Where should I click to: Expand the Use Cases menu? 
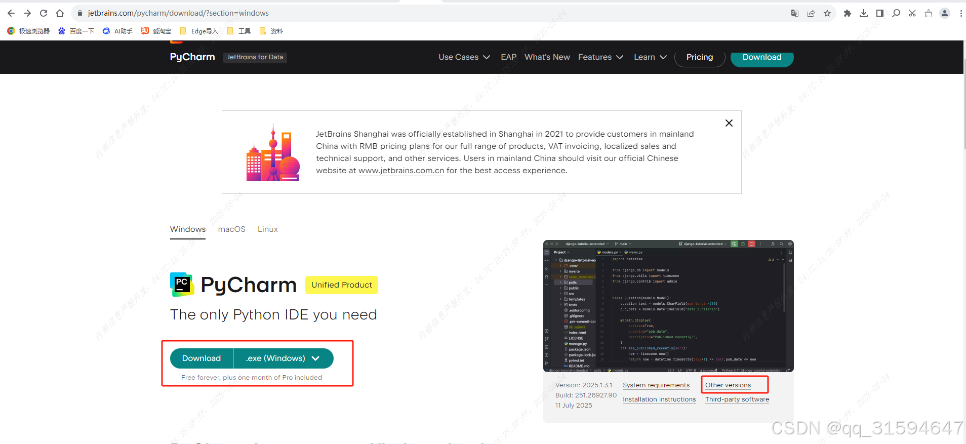pos(464,57)
